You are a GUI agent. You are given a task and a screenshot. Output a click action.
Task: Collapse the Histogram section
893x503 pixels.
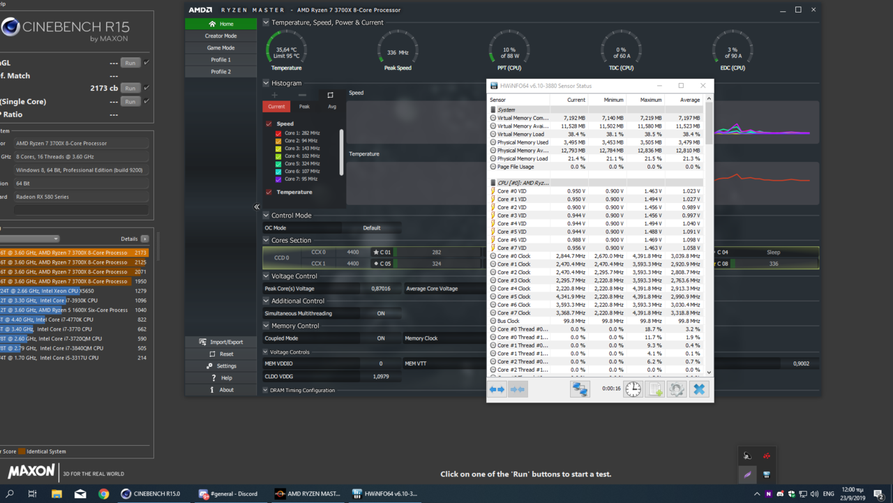pyautogui.click(x=266, y=83)
